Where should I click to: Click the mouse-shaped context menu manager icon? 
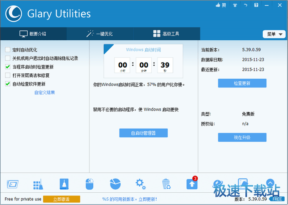(89, 184)
